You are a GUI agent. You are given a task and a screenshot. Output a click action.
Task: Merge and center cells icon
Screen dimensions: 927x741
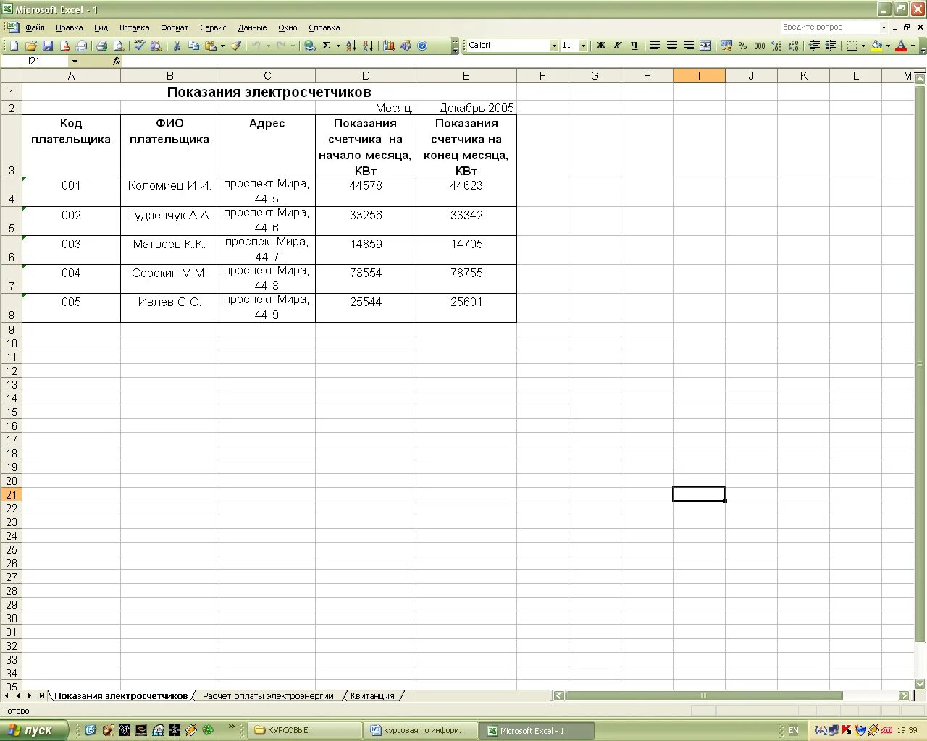coord(705,46)
